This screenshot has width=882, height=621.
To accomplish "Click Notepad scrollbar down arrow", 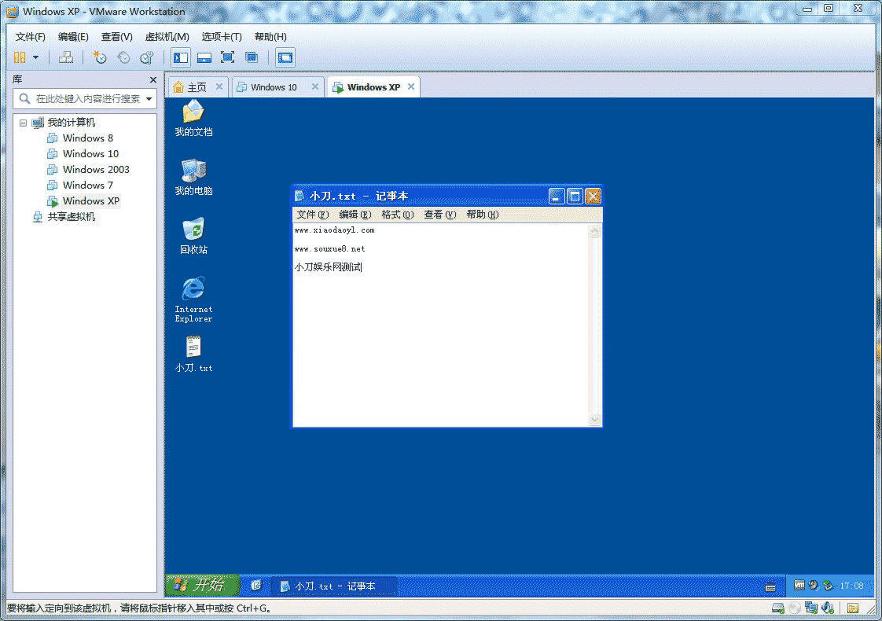I will [594, 420].
